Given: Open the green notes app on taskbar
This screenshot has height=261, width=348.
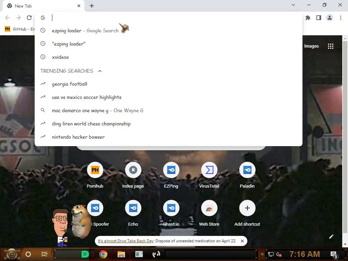Looking at the screenshot, I should 85,254.
